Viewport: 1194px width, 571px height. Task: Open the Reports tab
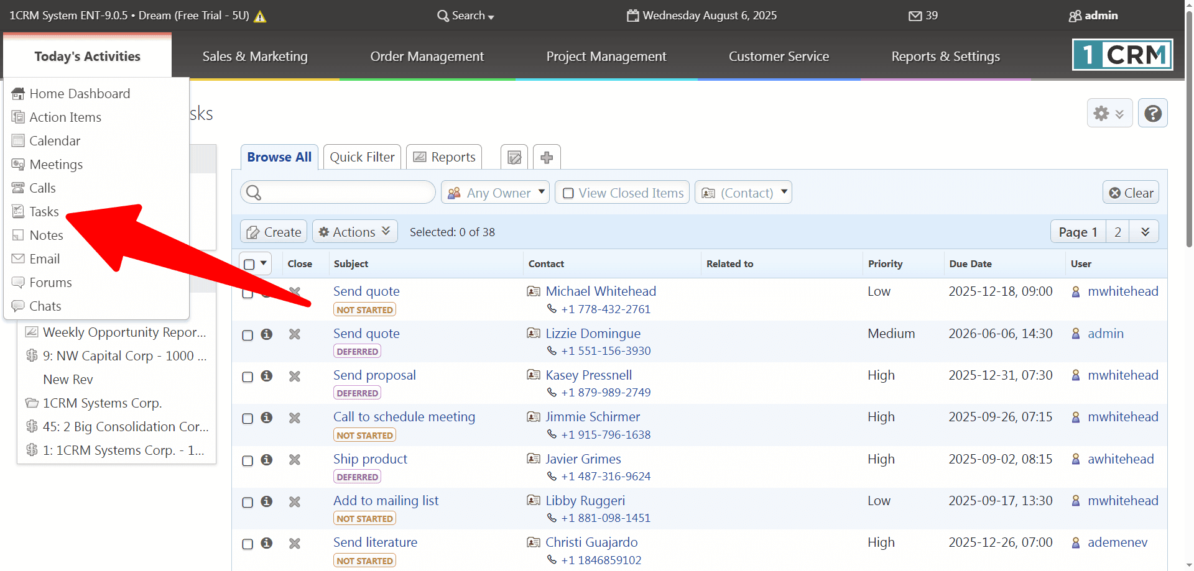click(445, 157)
